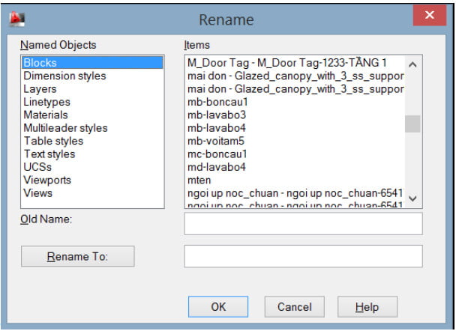459x331 pixels.
Task: Confirm with the OK button
Action: point(218,307)
